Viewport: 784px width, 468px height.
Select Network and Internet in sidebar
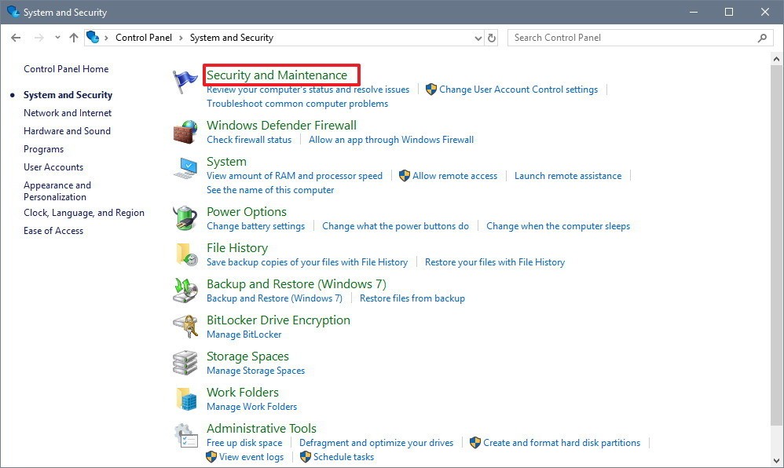click(68, 113)
